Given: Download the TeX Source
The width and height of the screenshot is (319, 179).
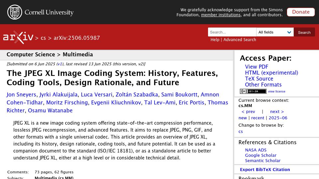Looking at the screenshot, I should [259, 79].
